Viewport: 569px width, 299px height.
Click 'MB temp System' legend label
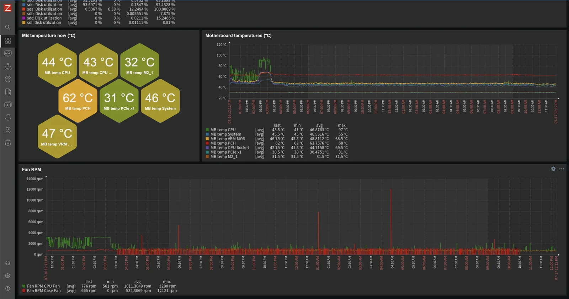[x=226, y=134]
